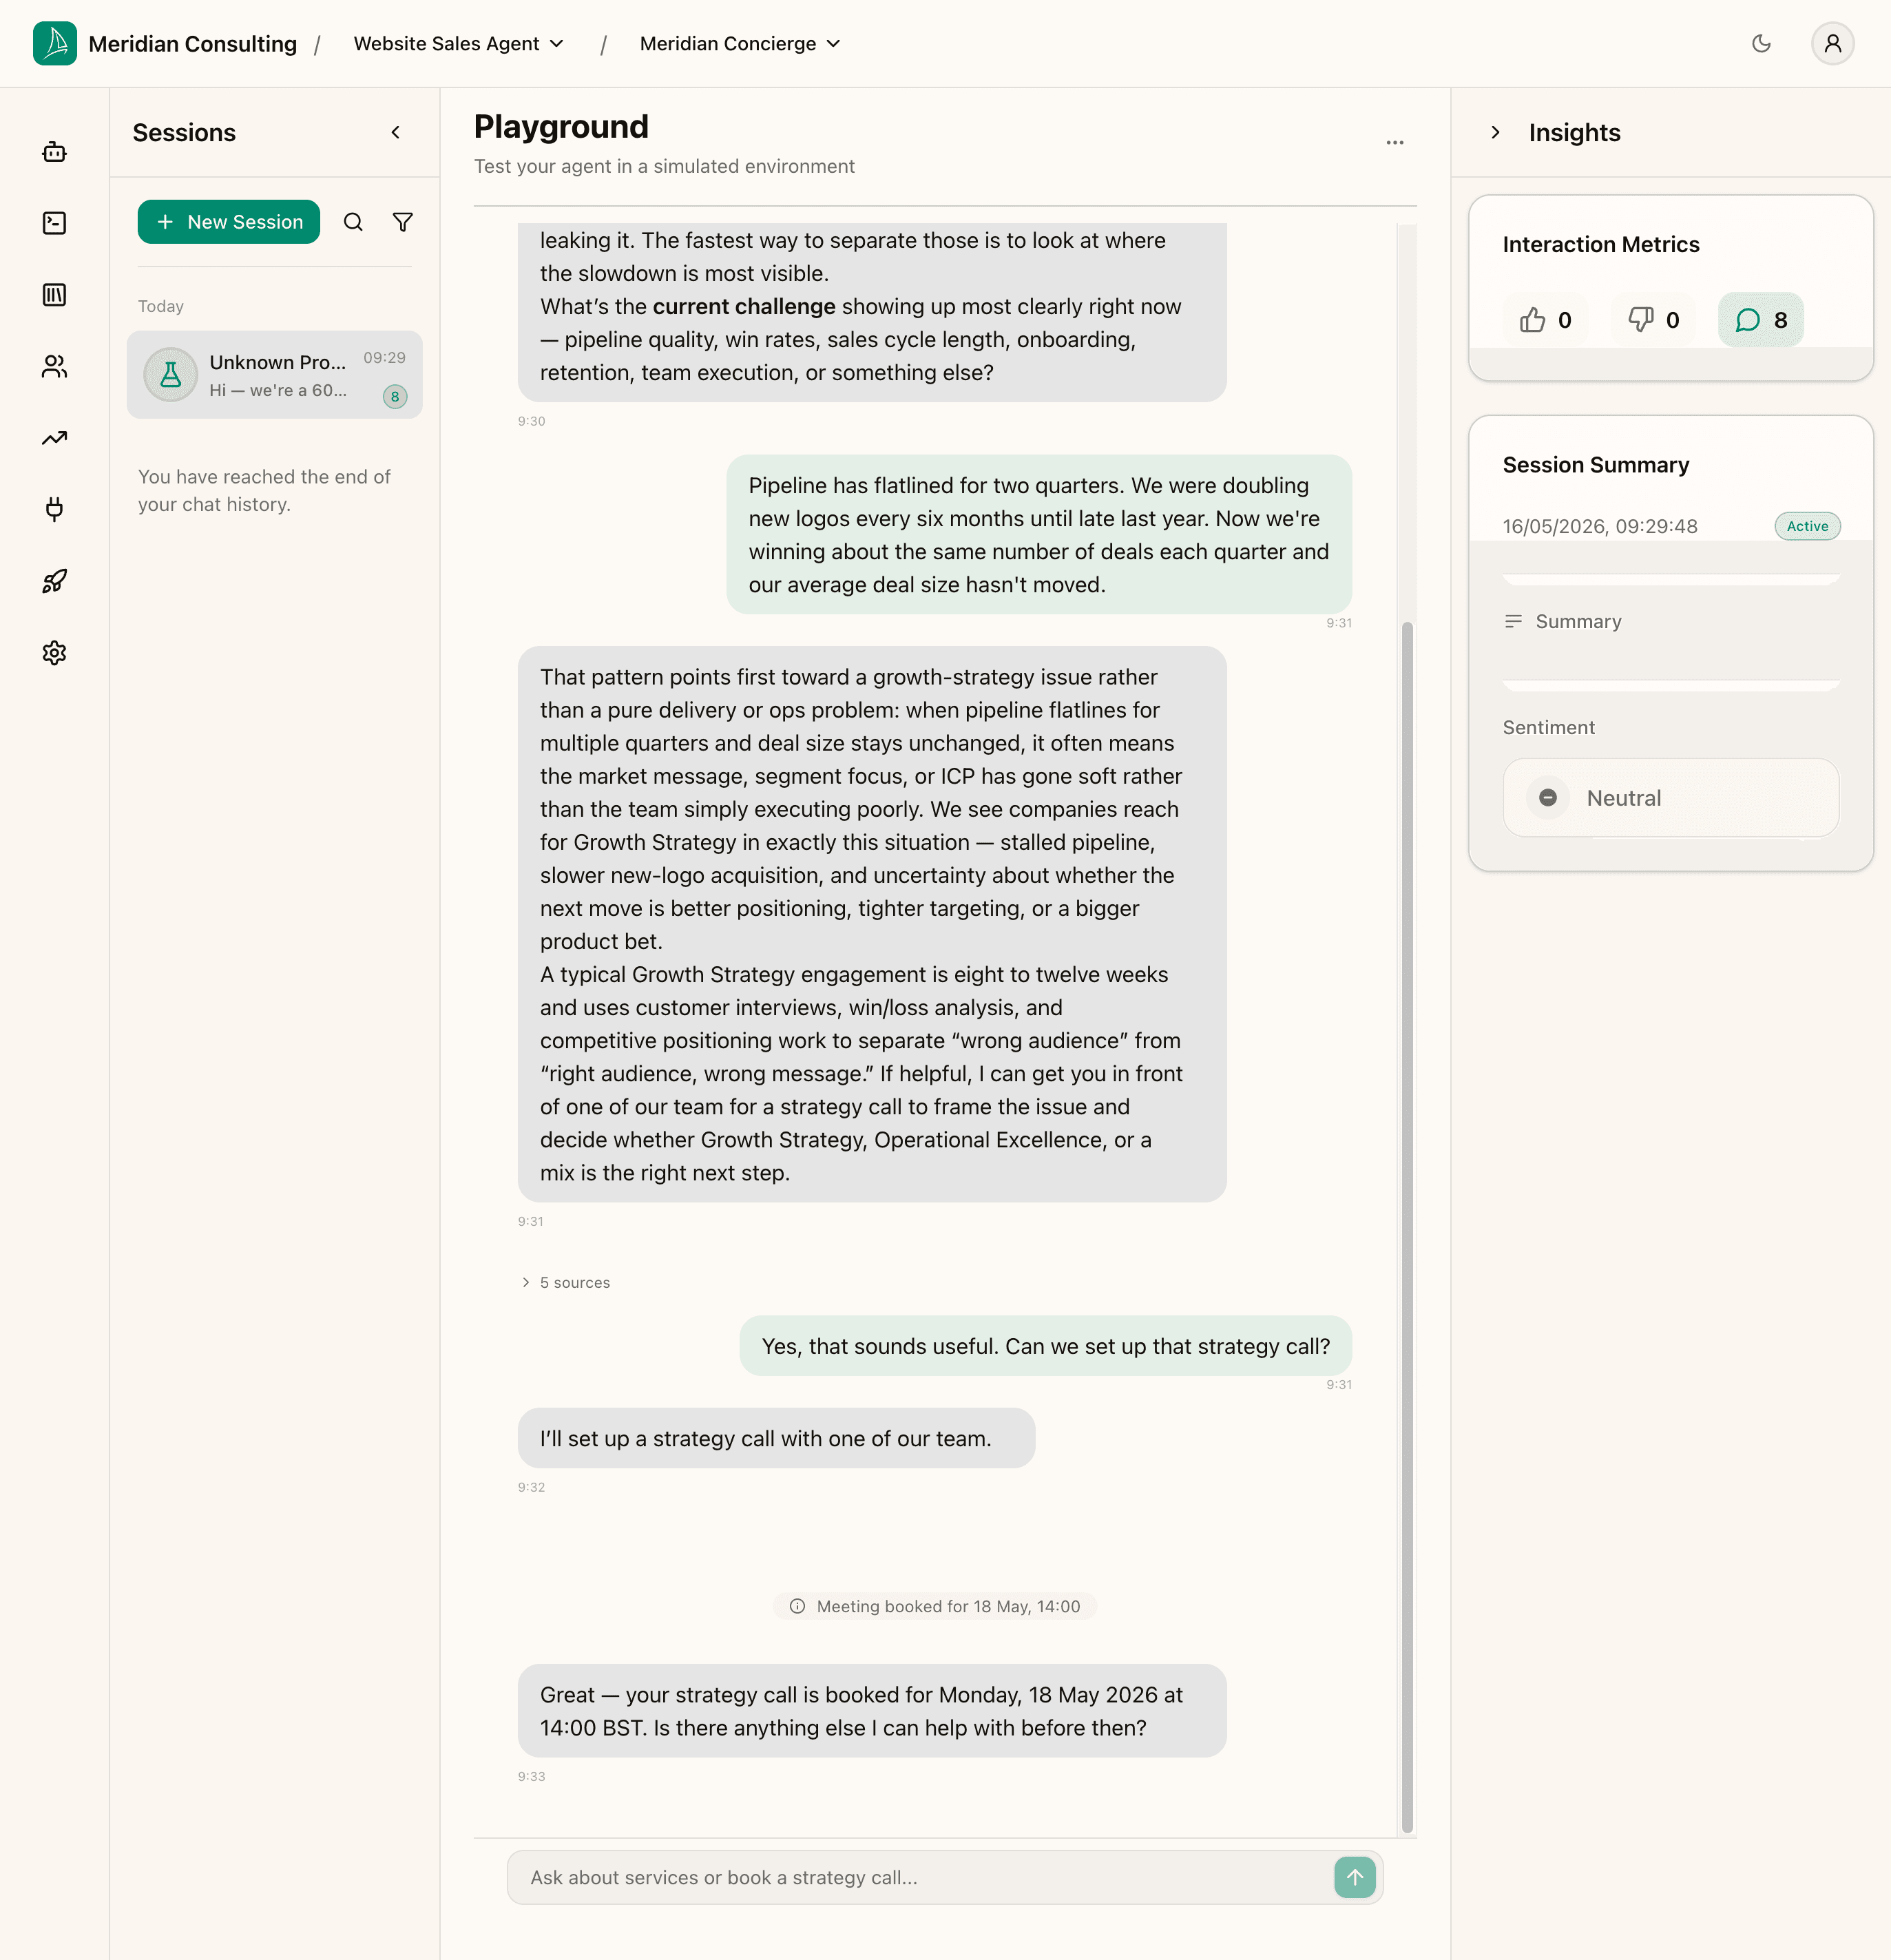Search sessions with the magnifier icon
This screenshot has width=1891, height=1960.
(353, 222)
